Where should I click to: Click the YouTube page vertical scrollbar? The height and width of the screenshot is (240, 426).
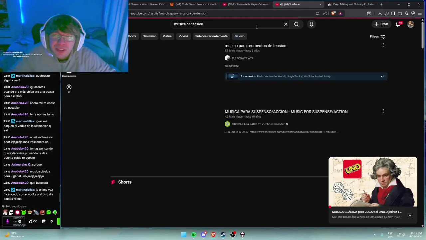(x=423, y=35)
